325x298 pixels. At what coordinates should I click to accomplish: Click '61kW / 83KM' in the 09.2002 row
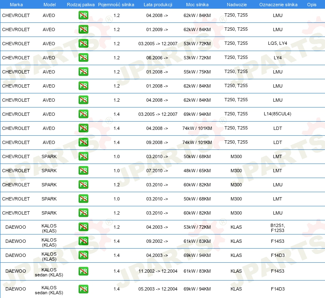coord(197,241)
